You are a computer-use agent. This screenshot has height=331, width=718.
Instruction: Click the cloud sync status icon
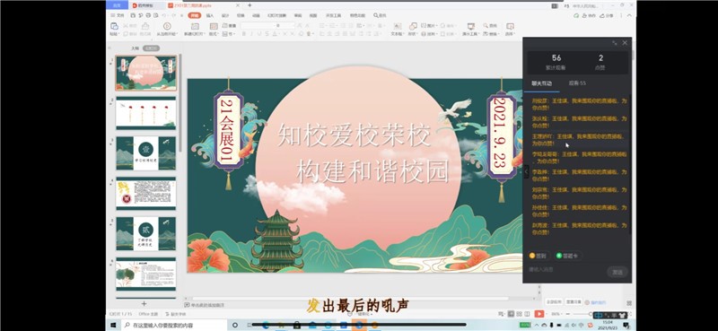[x=576, y=15]
